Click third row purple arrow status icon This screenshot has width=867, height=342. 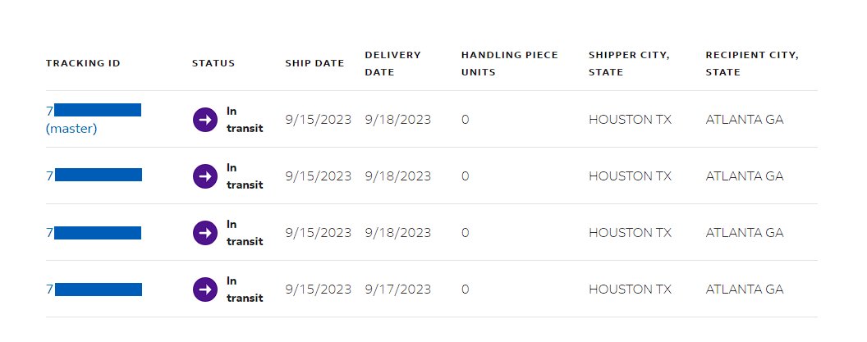click(205, 233)
